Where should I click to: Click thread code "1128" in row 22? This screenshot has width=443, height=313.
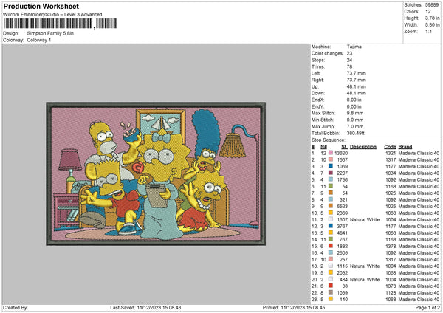[391, 292]
